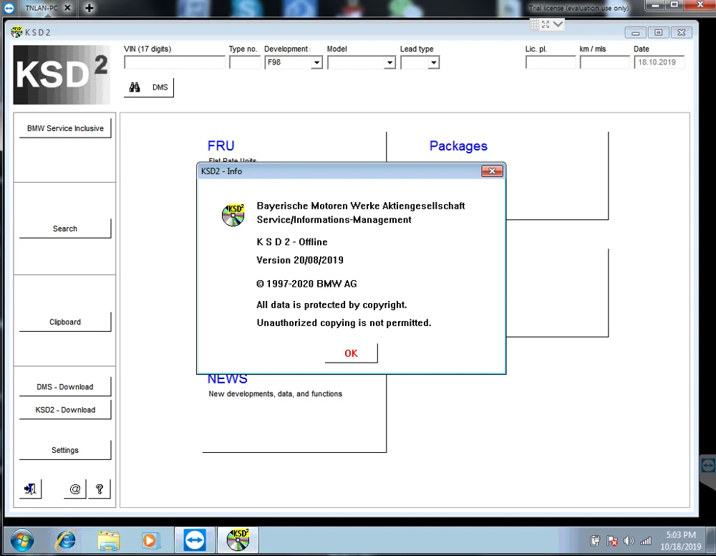Click the Action Center flag tray icon
This screenshot has width=716, height=556.
coord(612,542)
